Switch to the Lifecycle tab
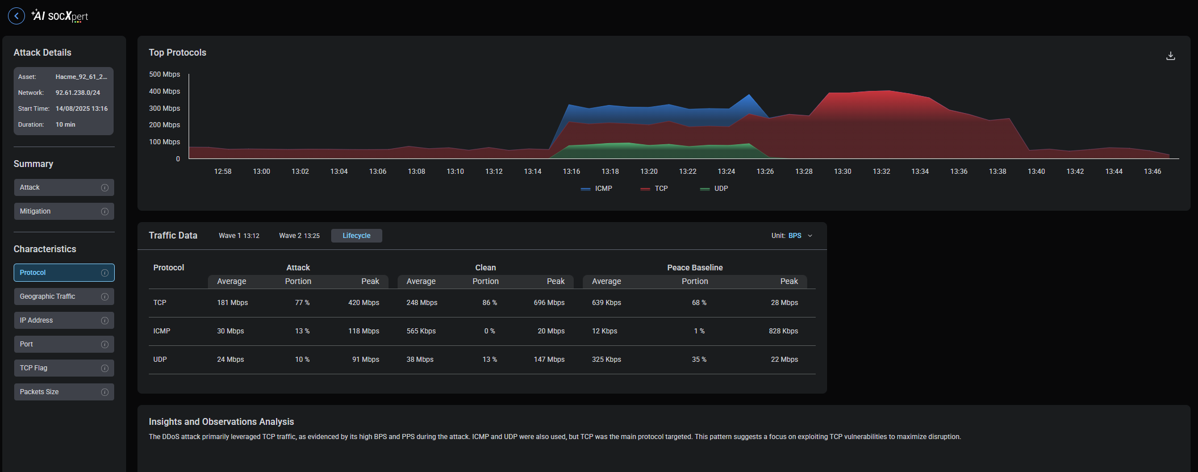1198x472 pixels. pos(356,236)
